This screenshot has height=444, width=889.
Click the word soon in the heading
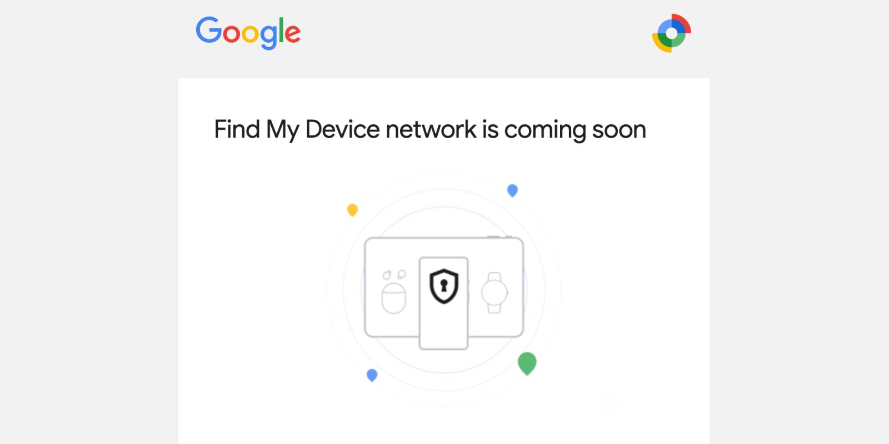[619, 130]
